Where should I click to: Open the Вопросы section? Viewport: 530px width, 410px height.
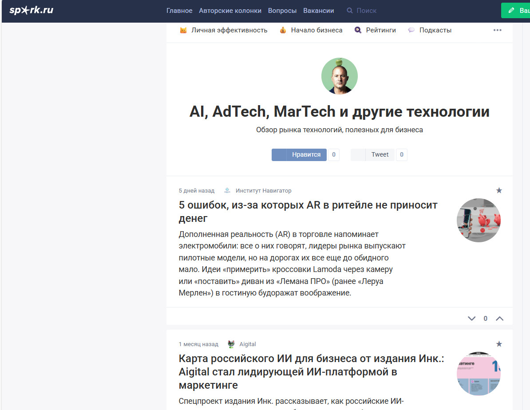(282, 11)
